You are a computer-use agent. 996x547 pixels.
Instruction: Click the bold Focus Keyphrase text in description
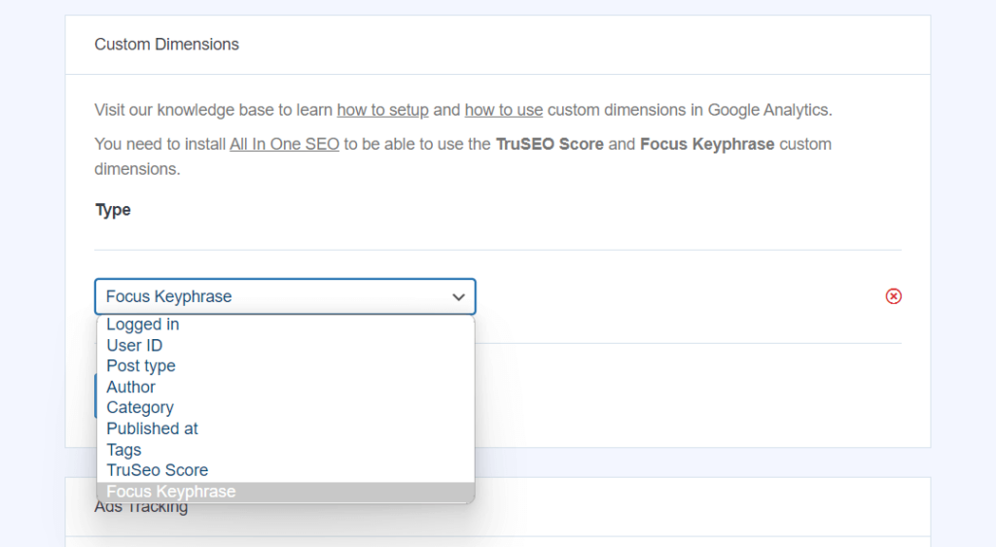(707, 144)
